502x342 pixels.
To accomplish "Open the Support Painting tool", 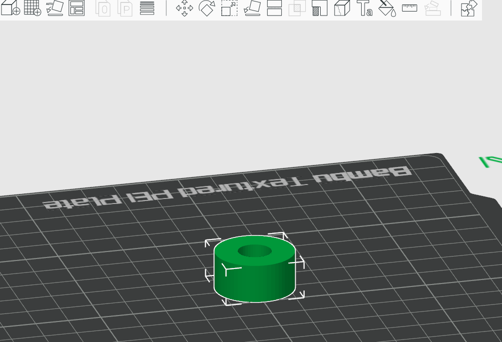I will [x=320, y=8].
